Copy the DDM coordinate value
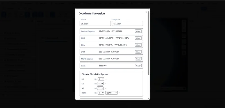This screenshot has width=225, height=108. coord(138,45)
